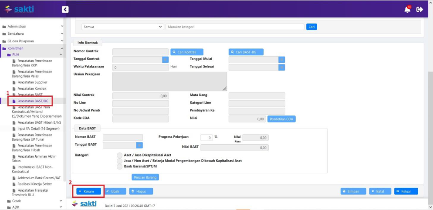Click the logout icon in header
433x210 pixels.
coord(420,9)
